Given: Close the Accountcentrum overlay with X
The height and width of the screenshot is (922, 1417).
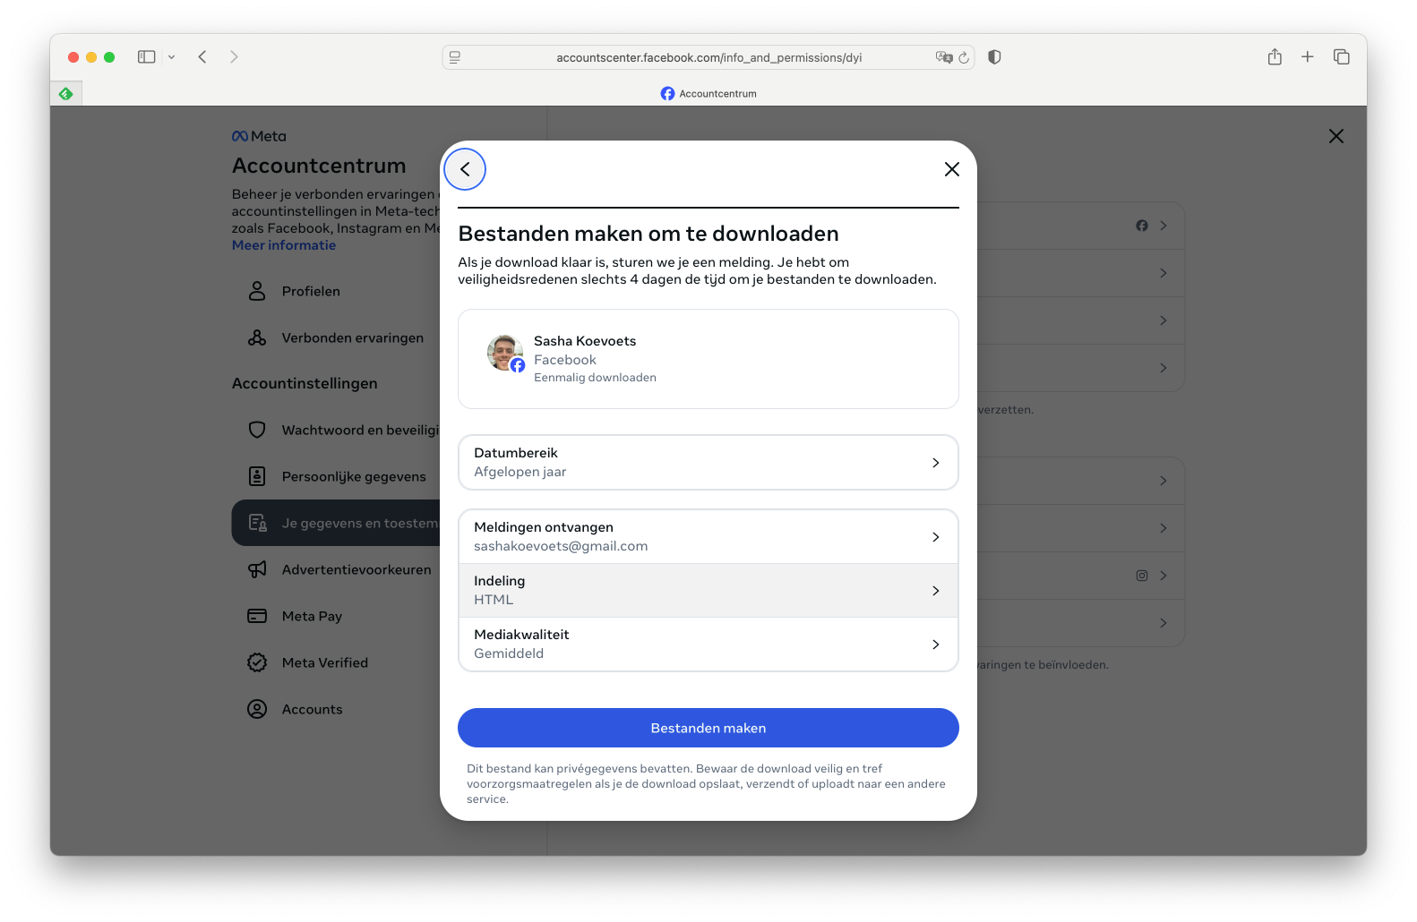Looking at the screenshot, I should click(x=1336, y=136).
